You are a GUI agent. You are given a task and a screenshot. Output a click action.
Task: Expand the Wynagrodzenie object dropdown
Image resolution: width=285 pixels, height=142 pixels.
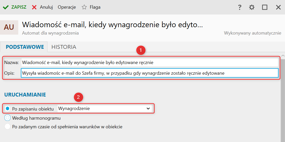click(x=148, y=108)
